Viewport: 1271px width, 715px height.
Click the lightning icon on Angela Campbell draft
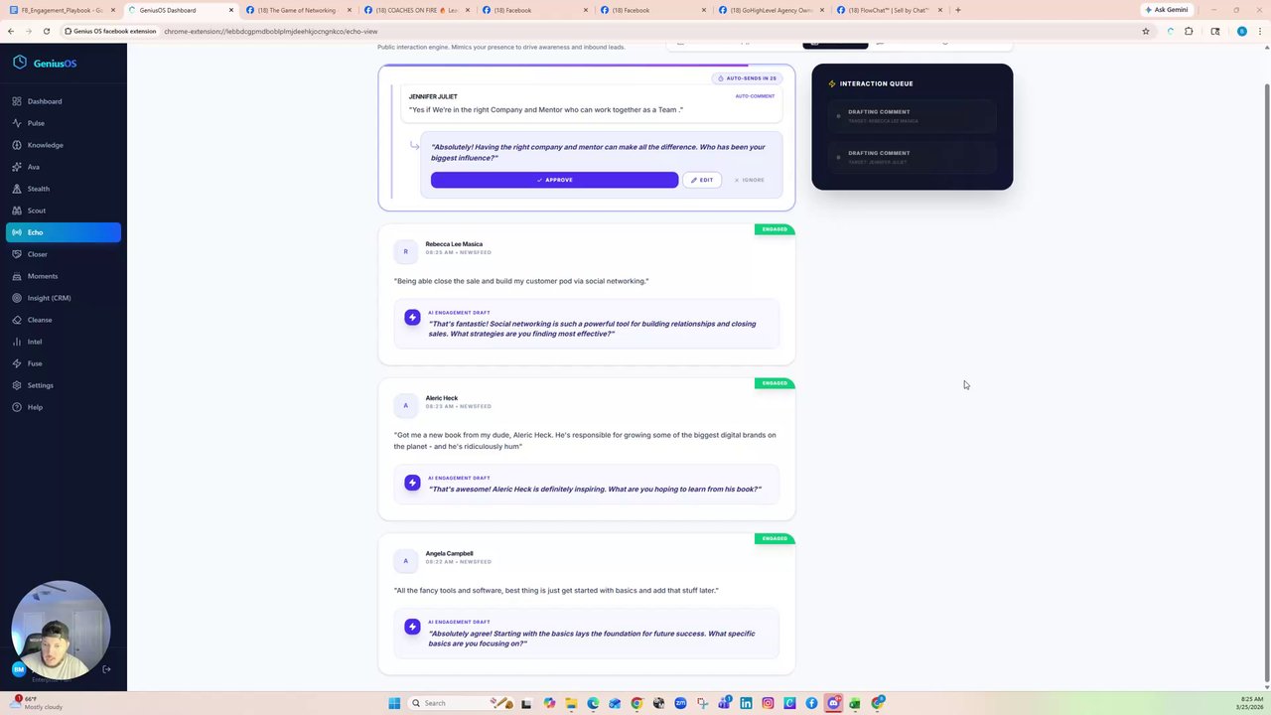(x=412, y=627)
